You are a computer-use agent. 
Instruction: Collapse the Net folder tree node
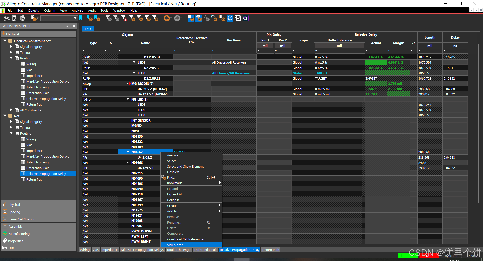(5, 116)
